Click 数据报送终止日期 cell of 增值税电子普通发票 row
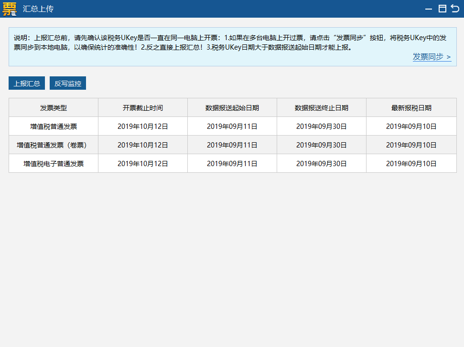The width and height of the screenshot is (464, 347). [x=322, y=164]
